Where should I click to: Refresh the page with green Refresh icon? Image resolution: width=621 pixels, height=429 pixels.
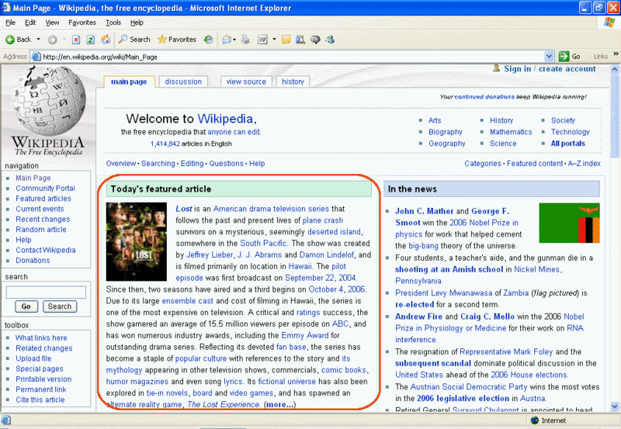(91, 40)
